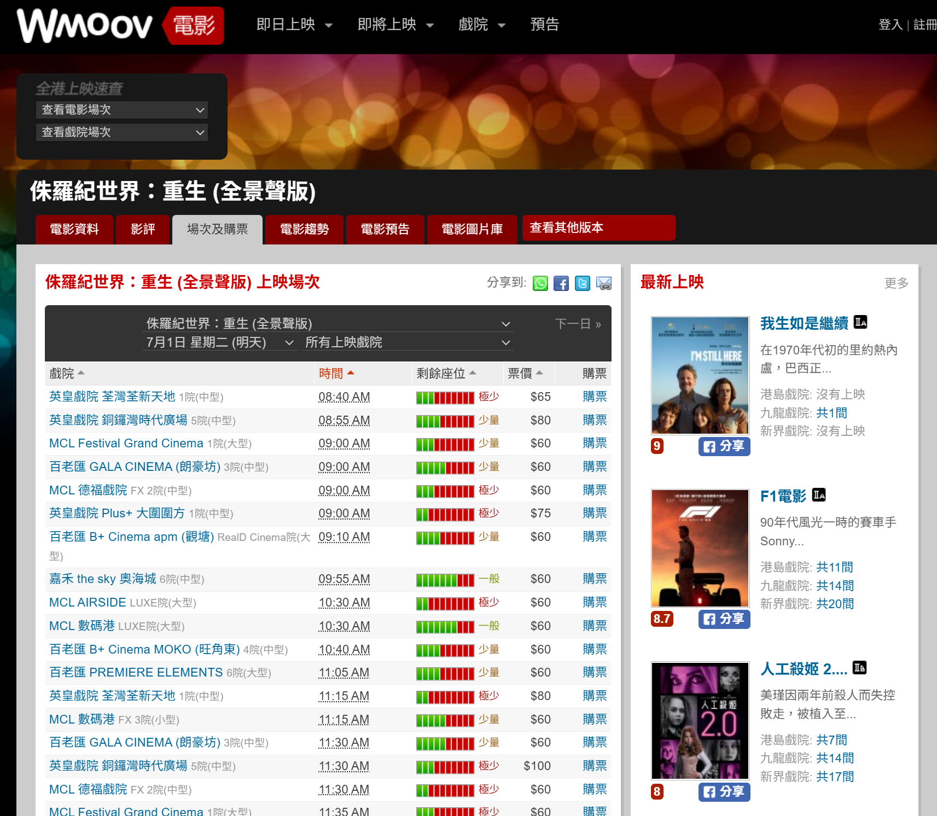
Task: Open 所有上映戲院 cinema filter dropdown
Action: (407, 342)
